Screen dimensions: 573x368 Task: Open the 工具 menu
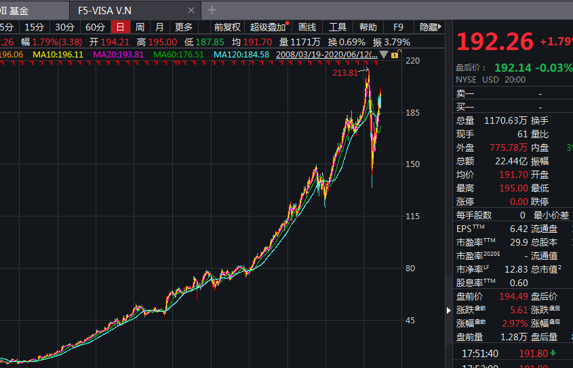pyautogui.click(x=337, y=27)
